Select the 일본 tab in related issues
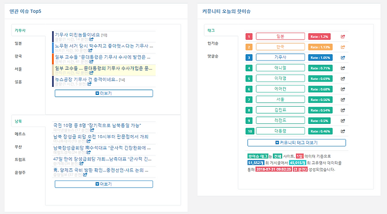This screenshot has height=214, width=387. coord(18,43)
